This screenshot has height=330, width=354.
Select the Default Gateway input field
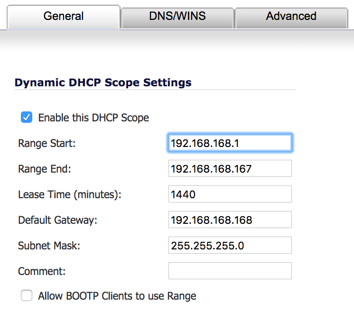click(x=230, y=220)
